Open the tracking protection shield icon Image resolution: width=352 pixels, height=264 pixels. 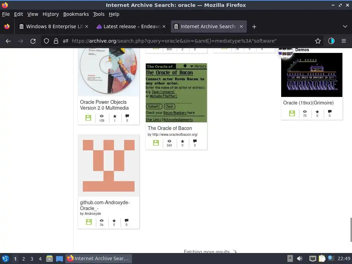coord(46,41)
